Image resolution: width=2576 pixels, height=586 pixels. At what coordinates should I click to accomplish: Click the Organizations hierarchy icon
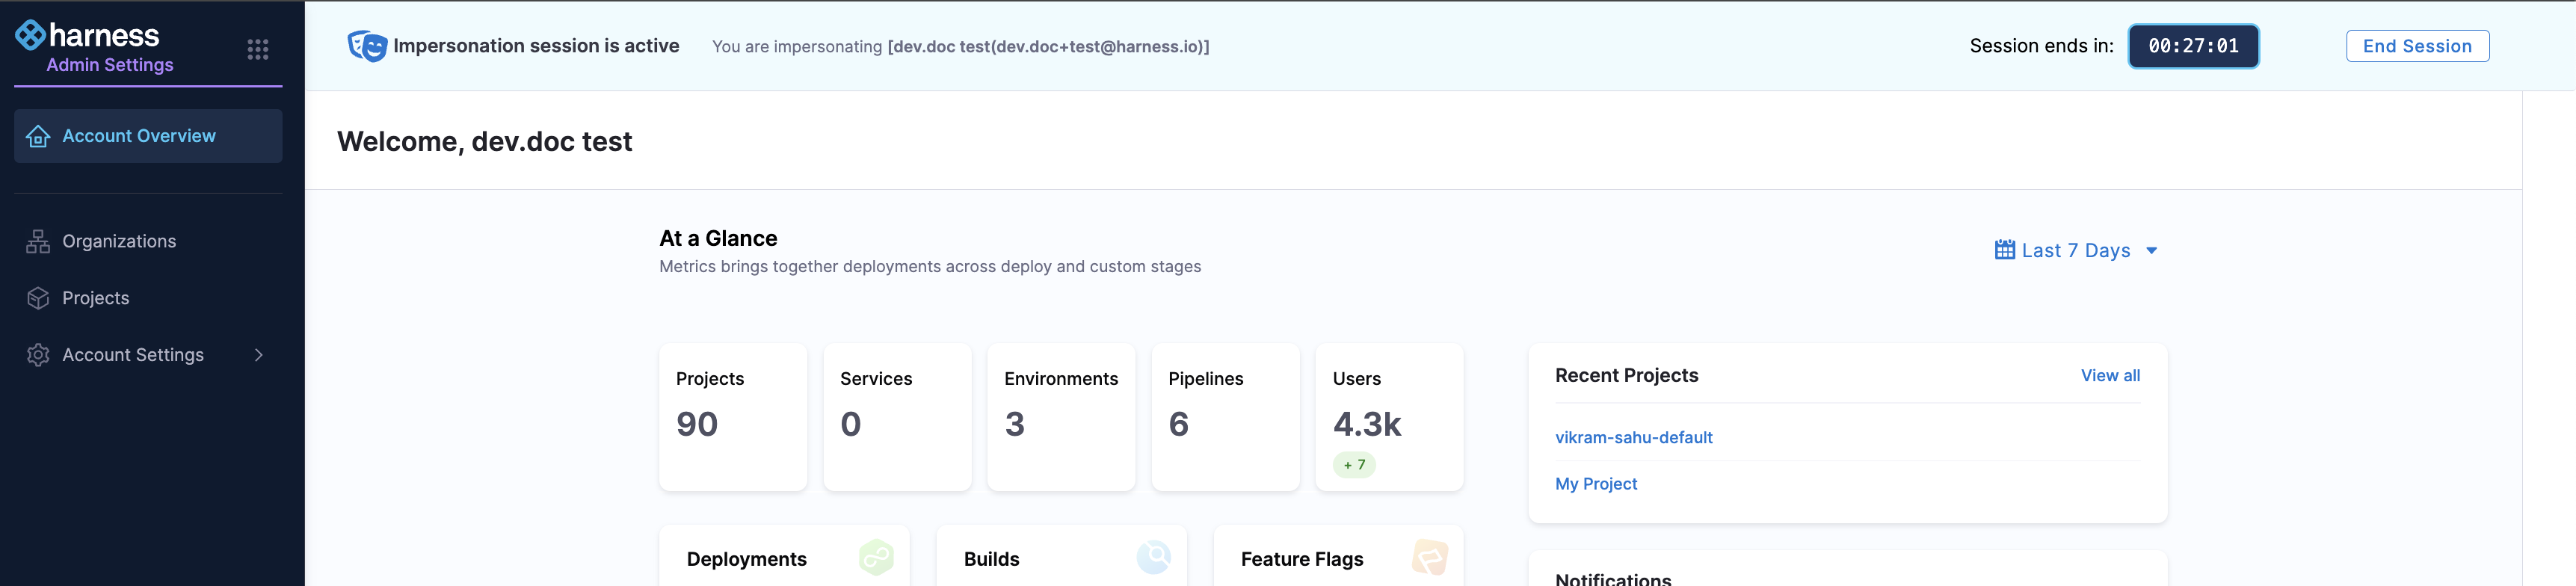coord(38,242)
